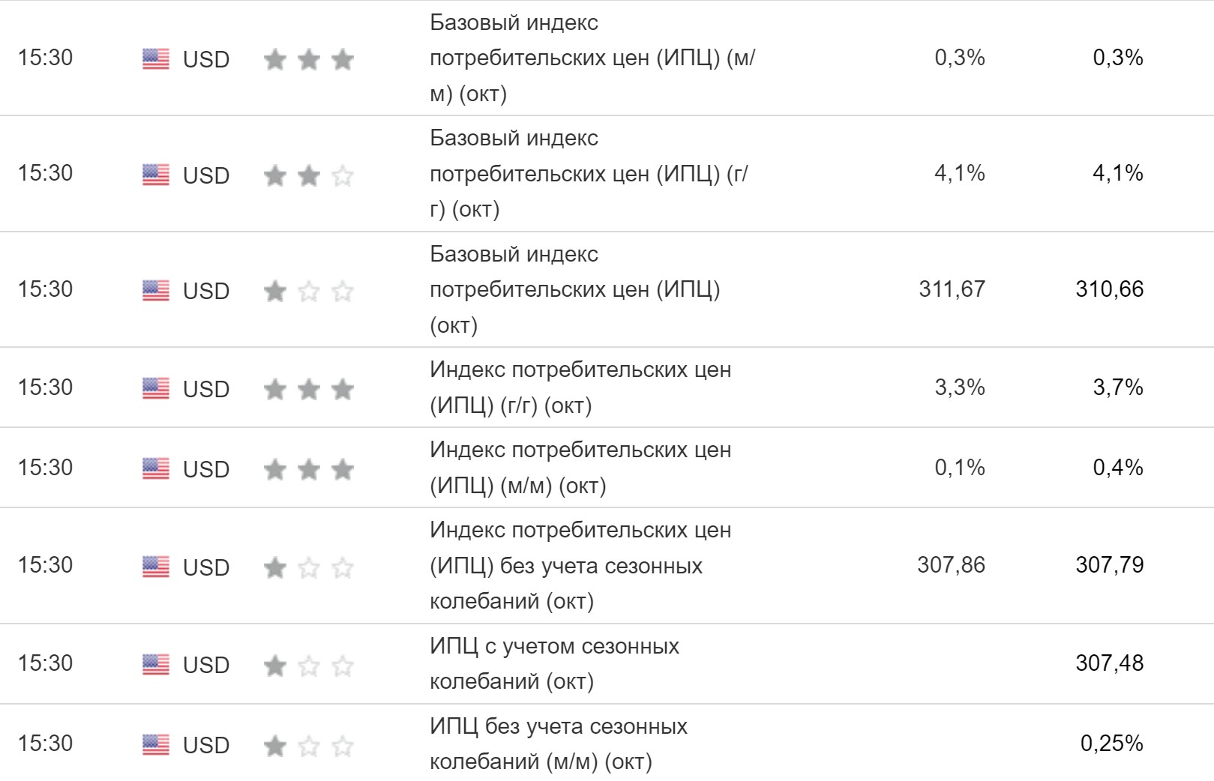This screenshot has height=781, width=1214.
Task: Open the Базовый индекс потребительских цен (ИПЦ) (г/г) event
Action: [589, 174]
